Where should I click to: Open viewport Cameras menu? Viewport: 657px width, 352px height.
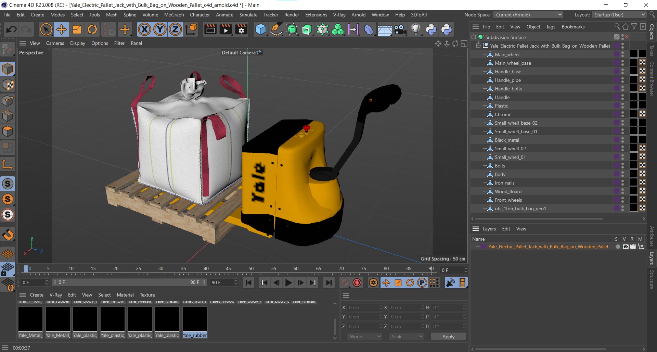tap(55, 43)
